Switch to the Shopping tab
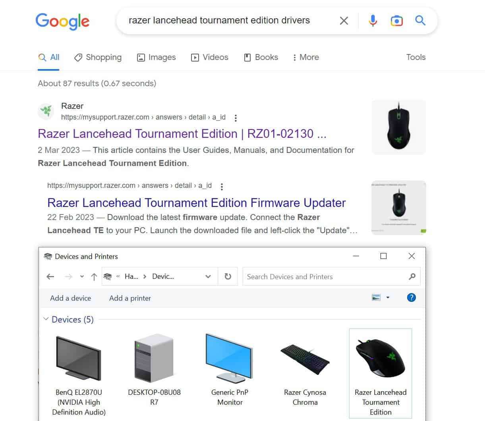The image size is (485, 421). point(98,57)
